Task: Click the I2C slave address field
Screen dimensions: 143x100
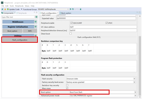Action: (103, 27)
